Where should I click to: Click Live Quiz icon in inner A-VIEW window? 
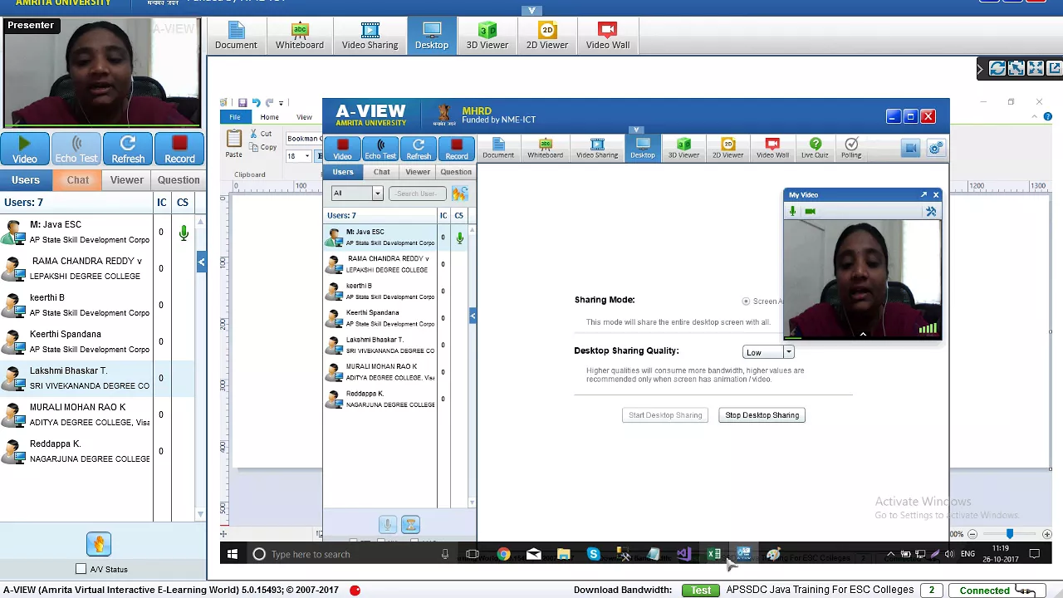tap(815, 148)
